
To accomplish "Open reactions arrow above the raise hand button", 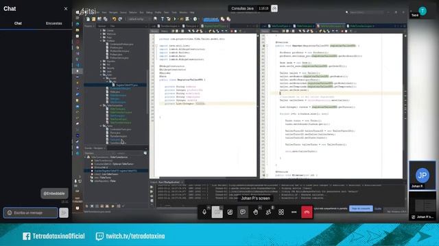I will pyautogui.click(x=259, y=208).
